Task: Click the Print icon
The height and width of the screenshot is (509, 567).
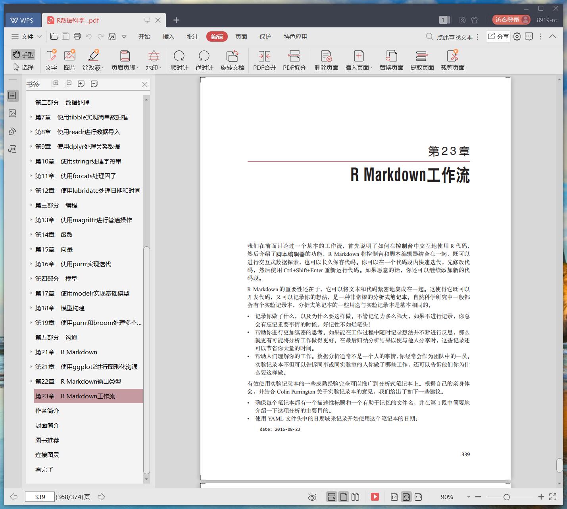Action: [x=77, y=36]
